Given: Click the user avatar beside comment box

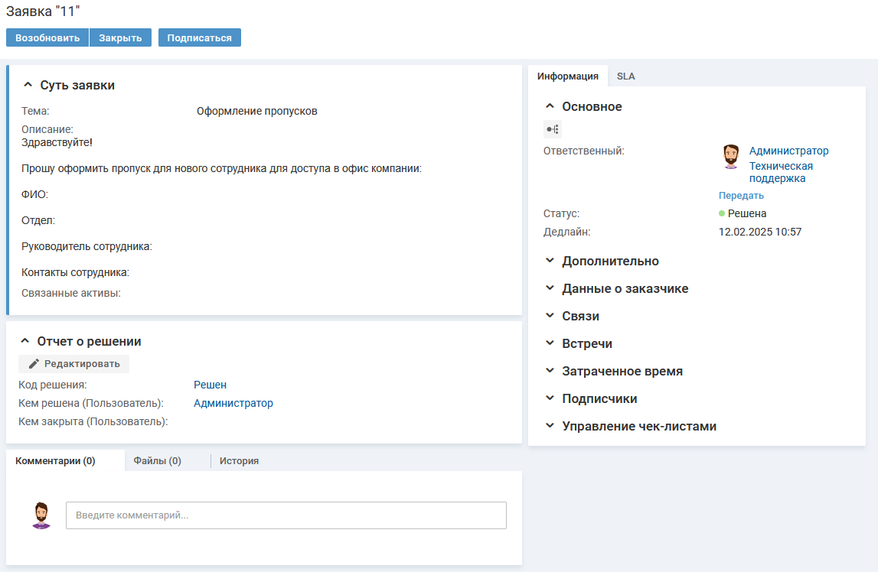Looking at the screenshot, I should point(41,515).
